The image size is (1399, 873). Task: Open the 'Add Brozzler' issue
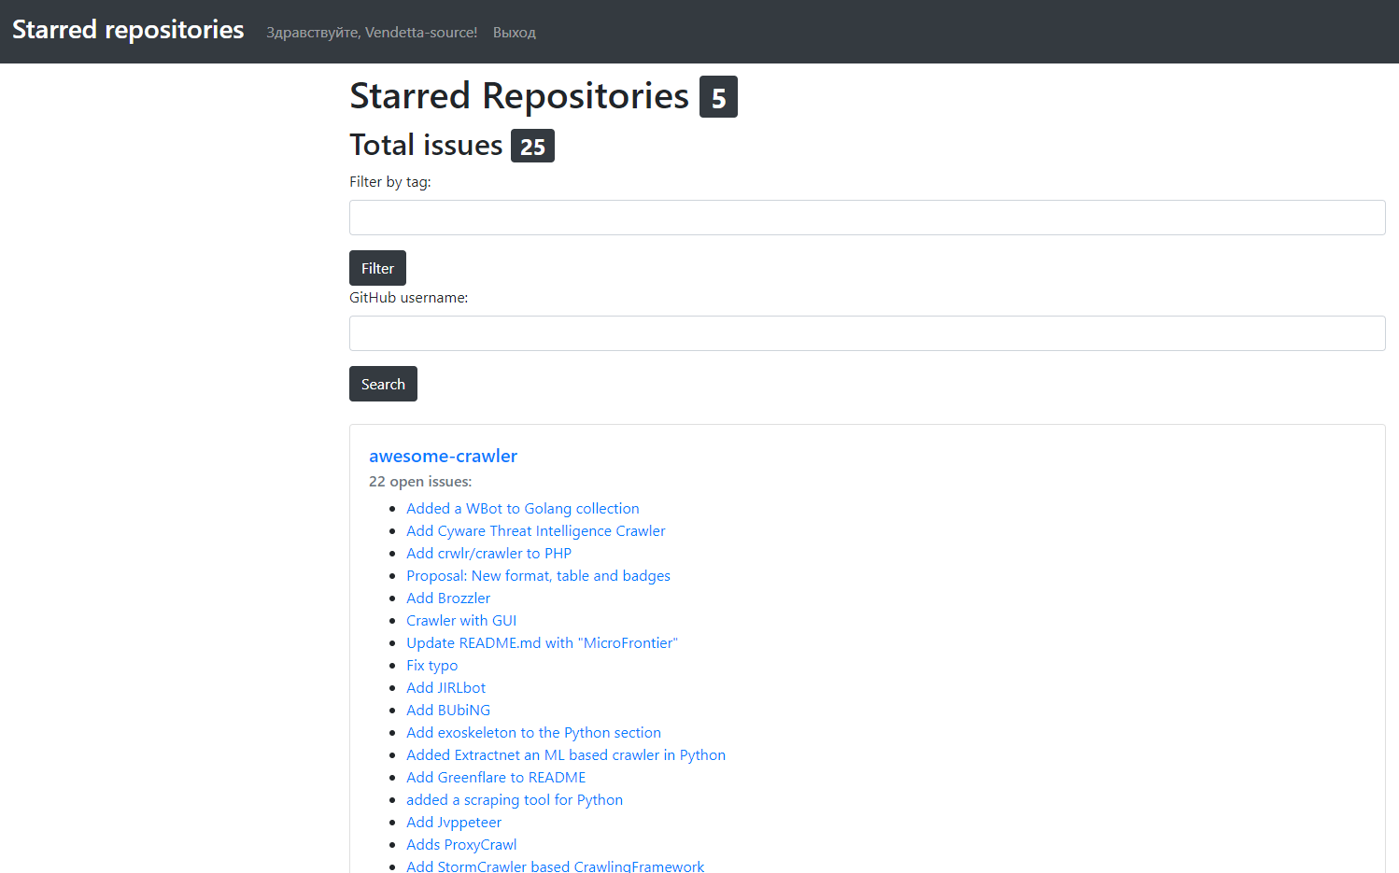tap(448, 598)
